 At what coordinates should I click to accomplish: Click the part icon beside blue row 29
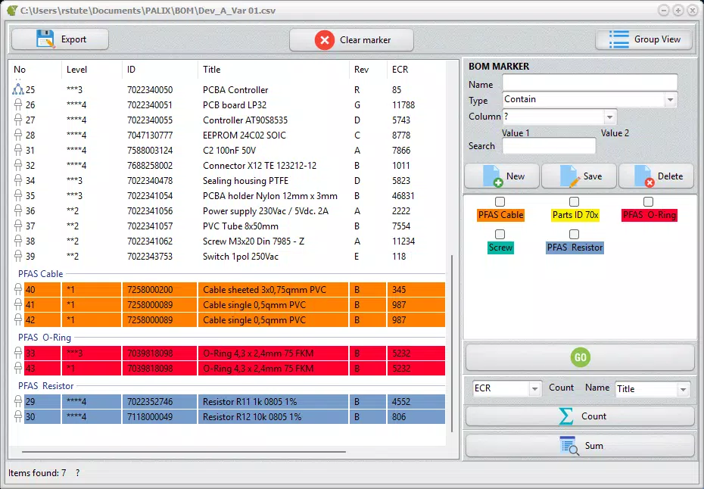(x=18, y=401)
